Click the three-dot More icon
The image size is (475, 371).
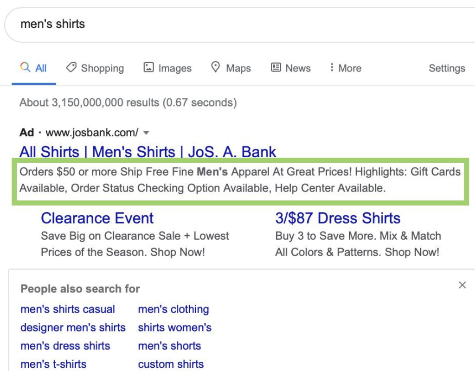pos(332,67)
